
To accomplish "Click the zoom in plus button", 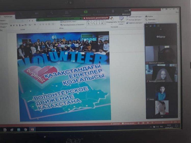I will pyautogui.click(x=172, y=122).
